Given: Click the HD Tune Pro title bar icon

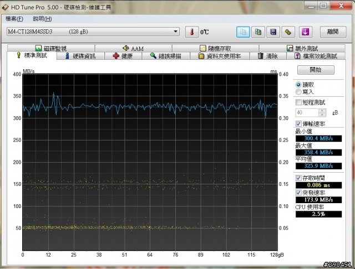Looking at the screenshot, I should pyautogui.click(x=5, y=7).
